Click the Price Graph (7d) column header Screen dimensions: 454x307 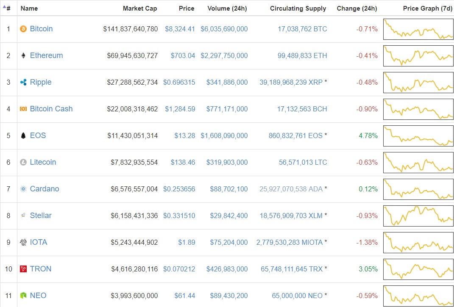tap(428, 8)
